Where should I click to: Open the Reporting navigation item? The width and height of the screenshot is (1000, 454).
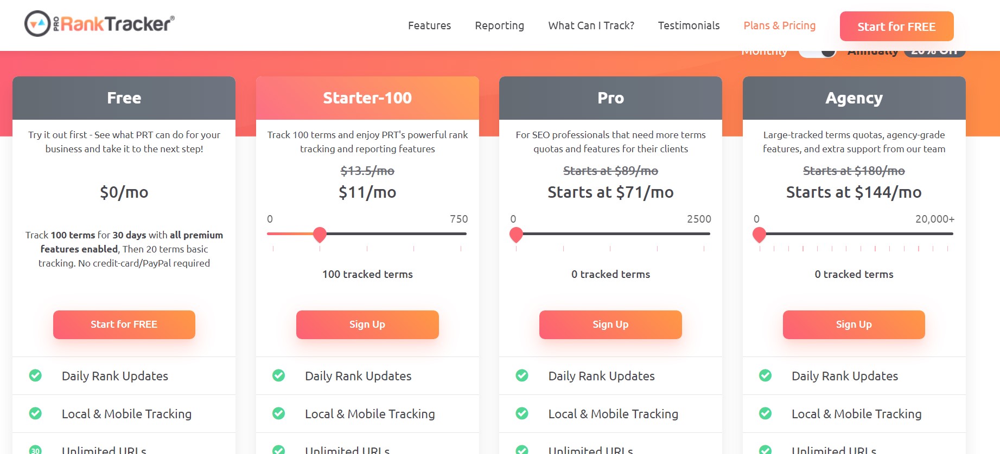(499, 25)
